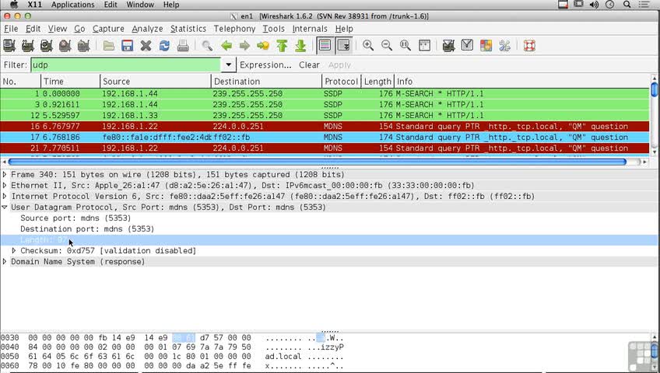The height and width of the screenshot is (373, 660).
Task: Open Wireshark preferences tools icon
Action: click(504, 45)
